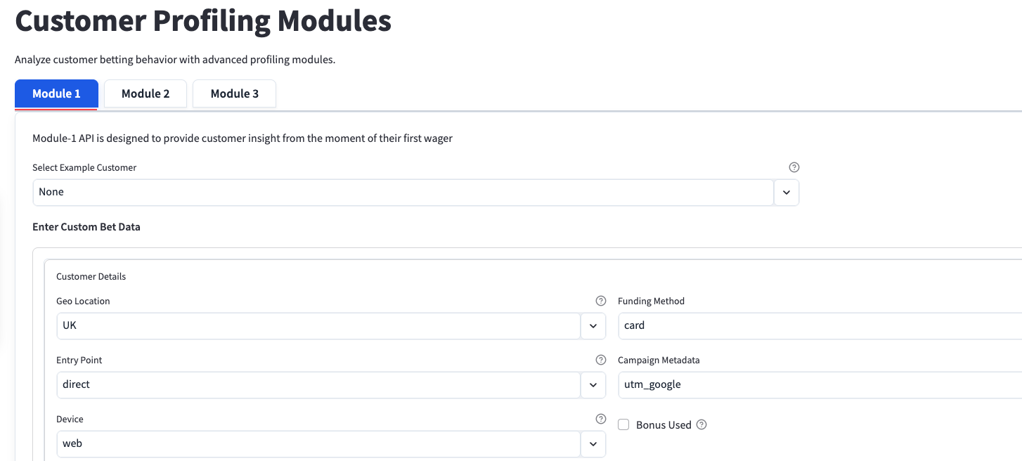Click help icon next to Bonus Used
This screenshot has height=461, width=1022.
tap(701, 424)
